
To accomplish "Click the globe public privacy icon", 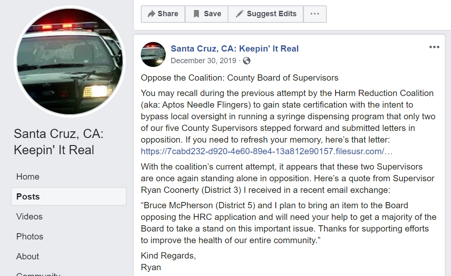I will point(247,61).
